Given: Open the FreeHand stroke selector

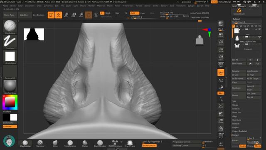Looking at the screenshot, I should (10, 42).
